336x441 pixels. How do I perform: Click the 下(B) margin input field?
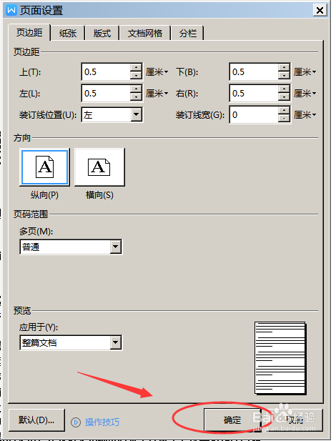[254, 72]
